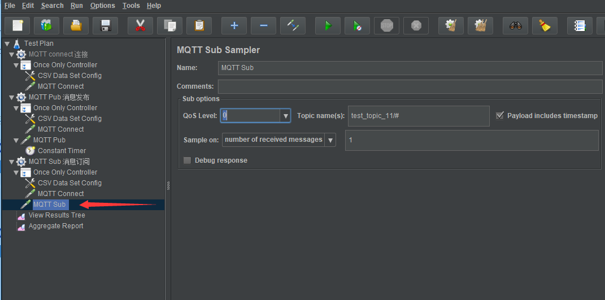Select MQTT Connect under MQTT connect 连接 group

tap(60, 86)
